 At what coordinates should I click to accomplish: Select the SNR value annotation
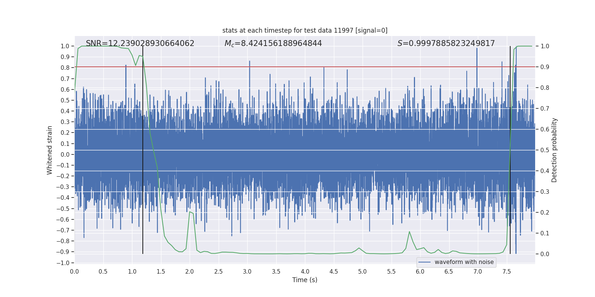(x=140, y=43)
